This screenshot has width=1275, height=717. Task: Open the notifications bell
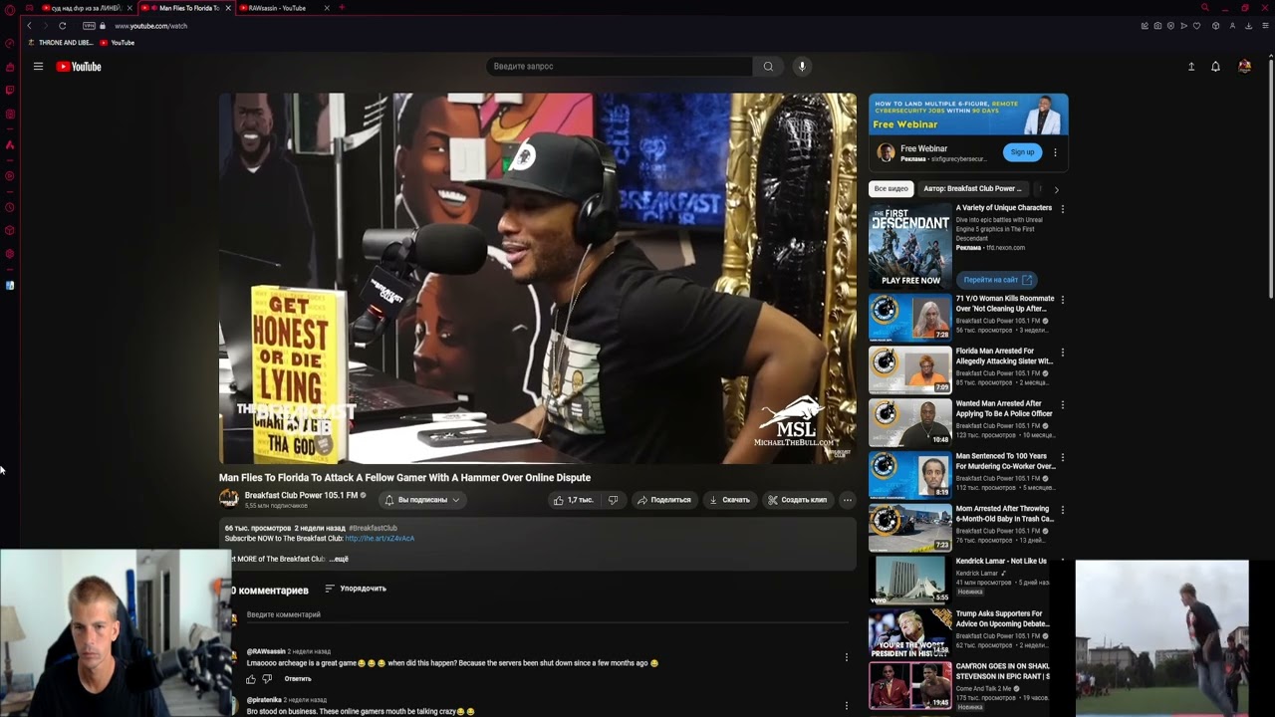[1215, 67]
